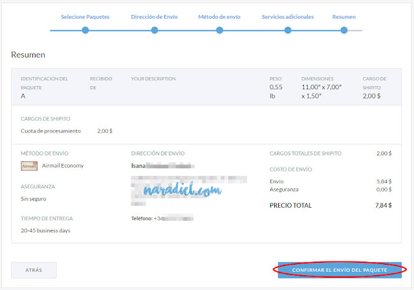Click the 20-45 business days delivery text
The width and height of the screenshot is (414, 290).
[45, 230]
